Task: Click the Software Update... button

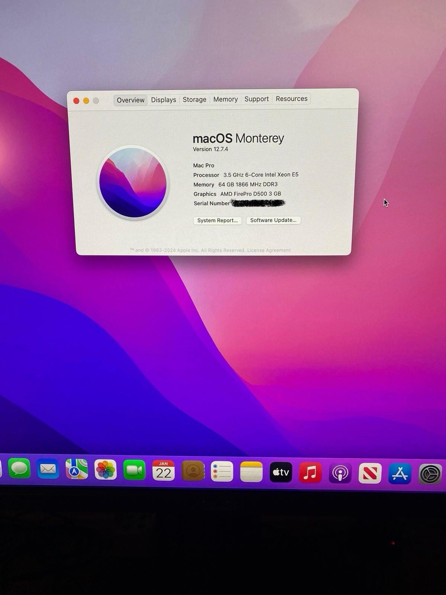Action: (x=273, y=220)
